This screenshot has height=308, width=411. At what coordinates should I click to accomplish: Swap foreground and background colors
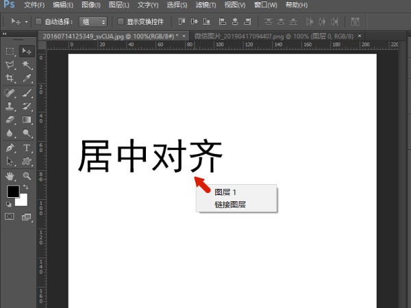tap(26, 187)
